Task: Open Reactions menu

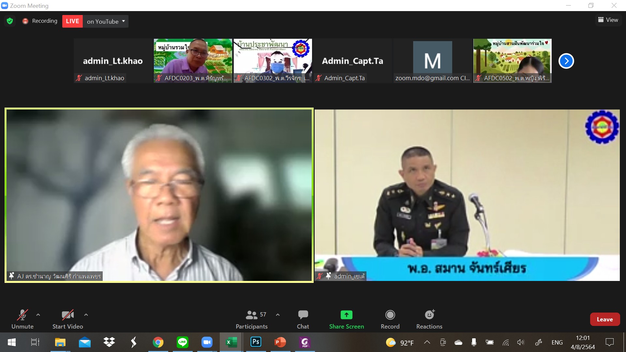Action: click(429, 319)
